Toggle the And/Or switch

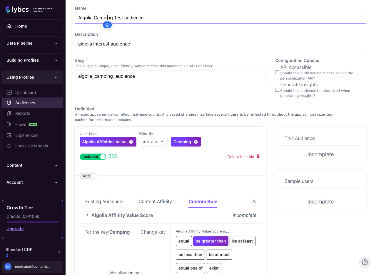point(88,176)
